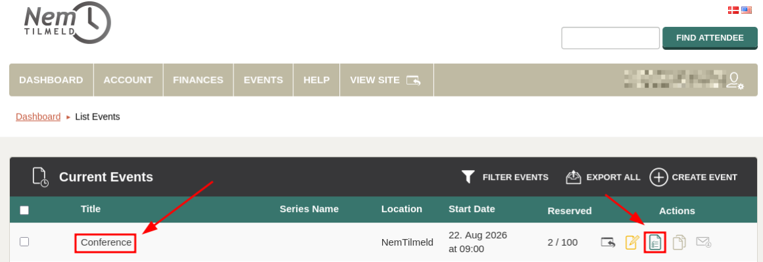Click the Create Event button
Screen dimensions: 763x262
click(693, 177)
